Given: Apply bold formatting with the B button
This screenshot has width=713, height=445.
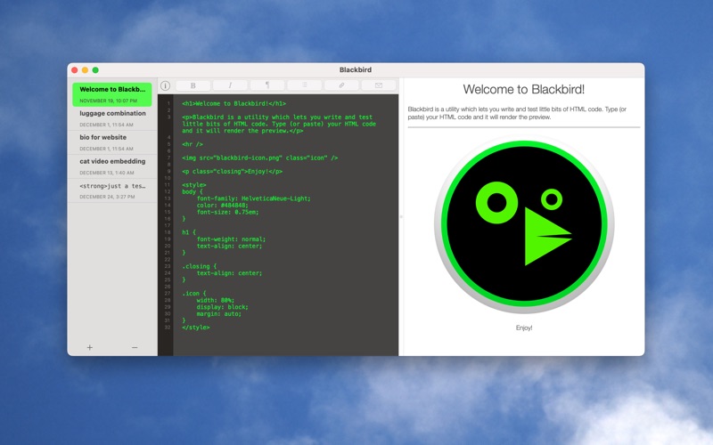Looking at the screenshot, I should (193, 85).
